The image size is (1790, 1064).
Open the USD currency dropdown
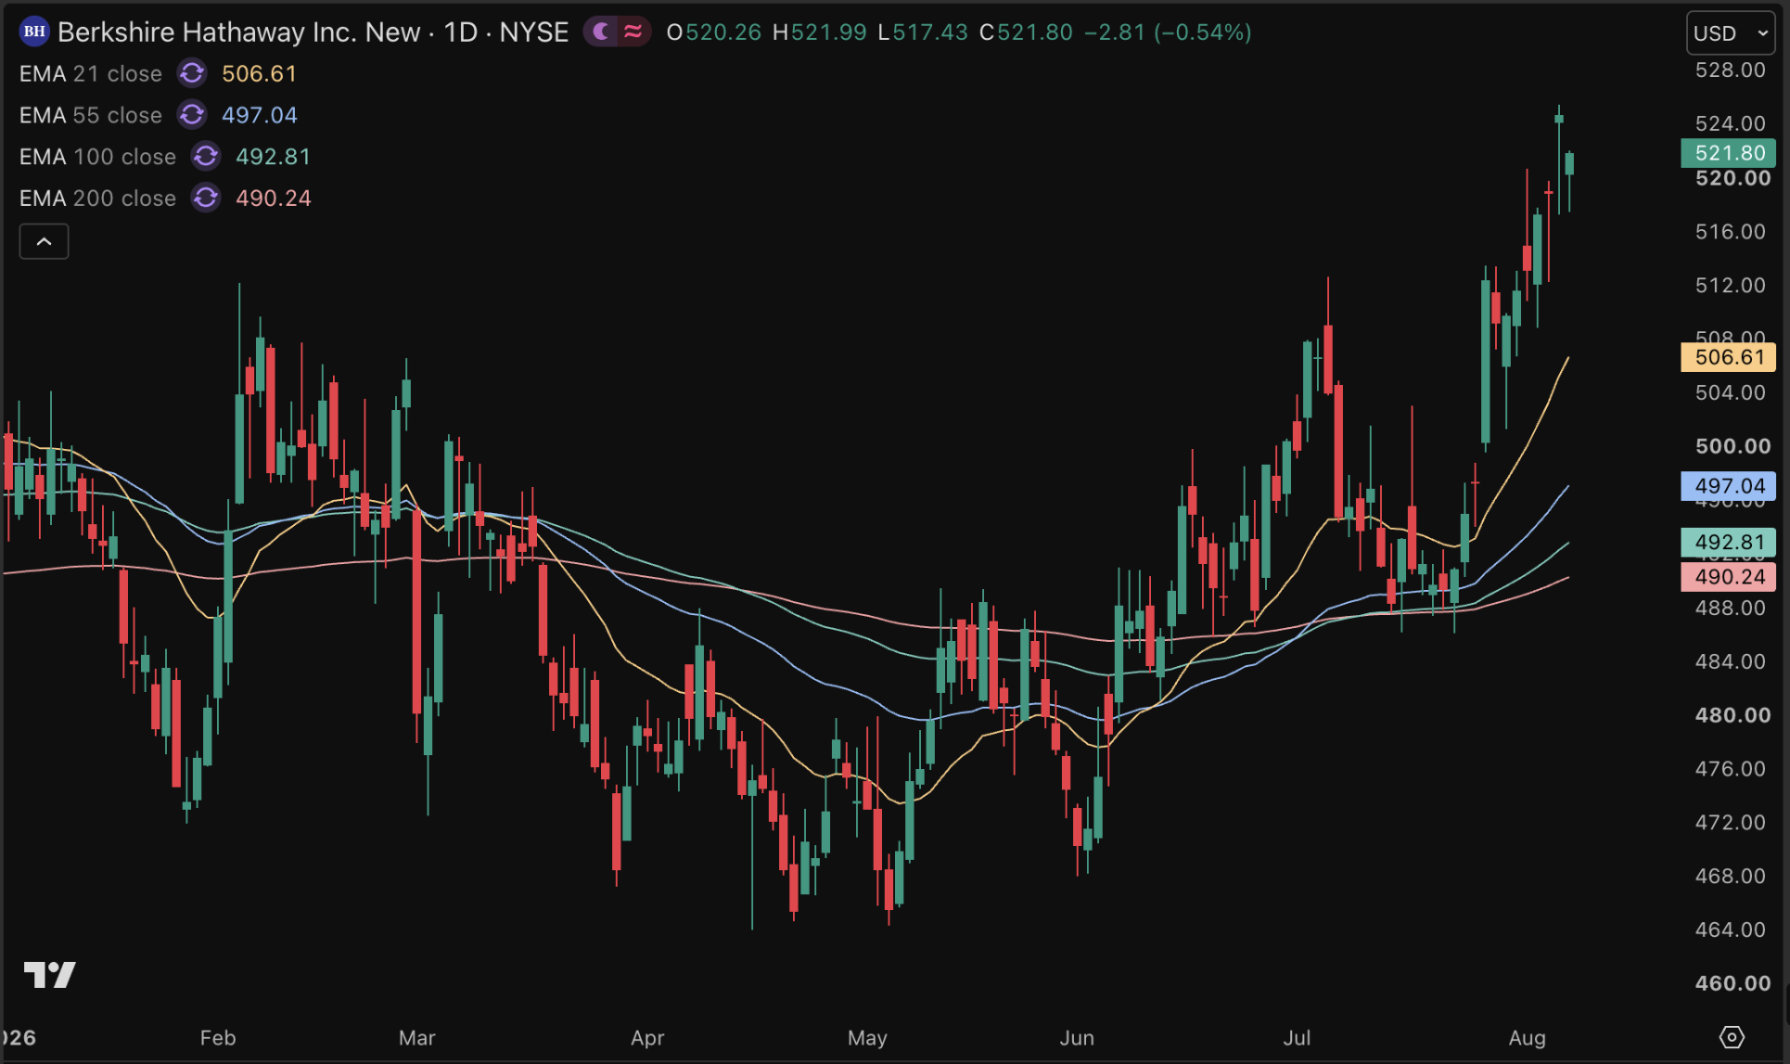(1731, 33)
